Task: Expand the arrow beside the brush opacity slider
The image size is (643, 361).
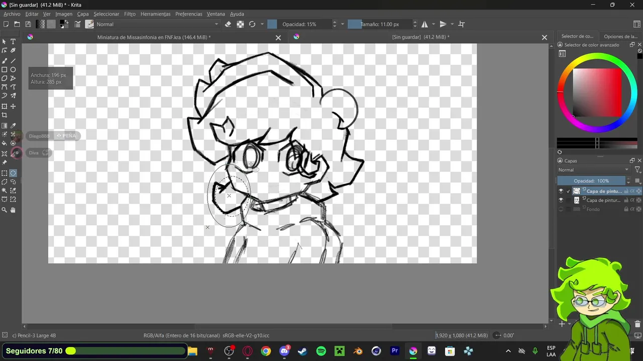Action: click(343, 24)
